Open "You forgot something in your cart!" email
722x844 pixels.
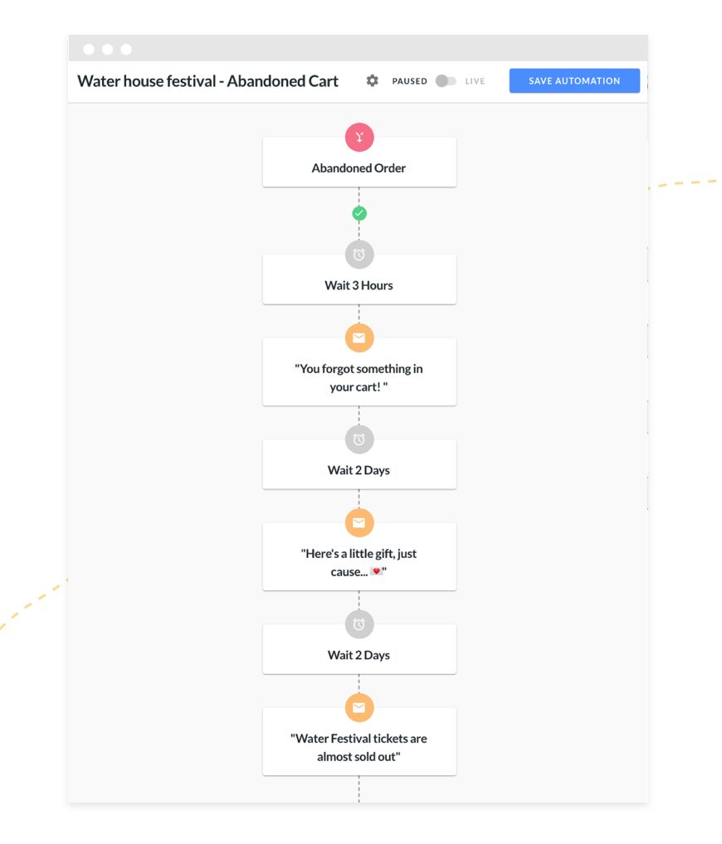click(x=359, y=372)
